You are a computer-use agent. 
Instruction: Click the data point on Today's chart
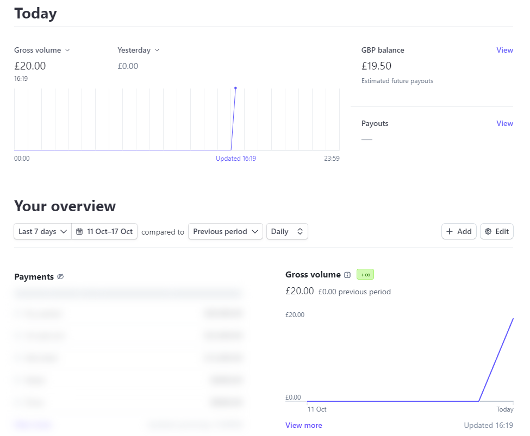(x=235, y=88)
